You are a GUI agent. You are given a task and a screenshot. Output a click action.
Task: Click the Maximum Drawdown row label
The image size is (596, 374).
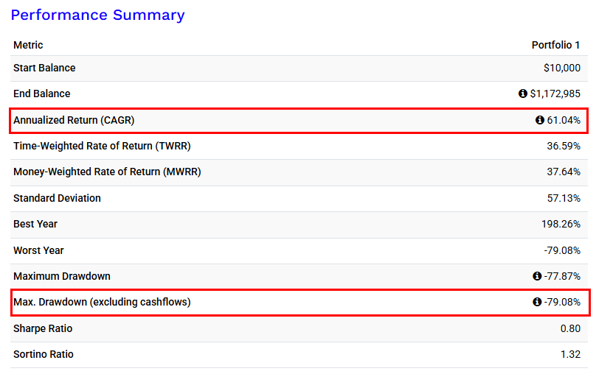pos(62,277)
